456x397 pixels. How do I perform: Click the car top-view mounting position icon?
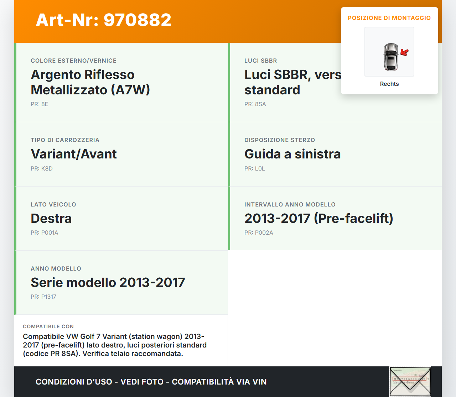point(389,51)
